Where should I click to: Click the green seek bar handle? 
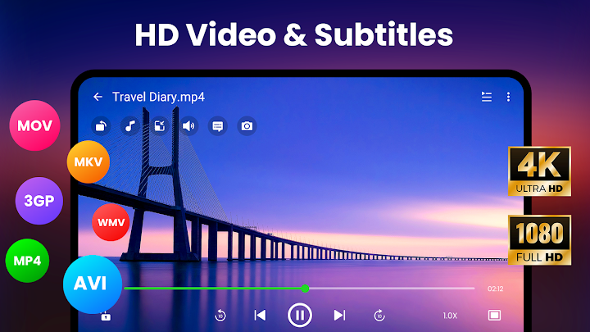pos(305,289)
